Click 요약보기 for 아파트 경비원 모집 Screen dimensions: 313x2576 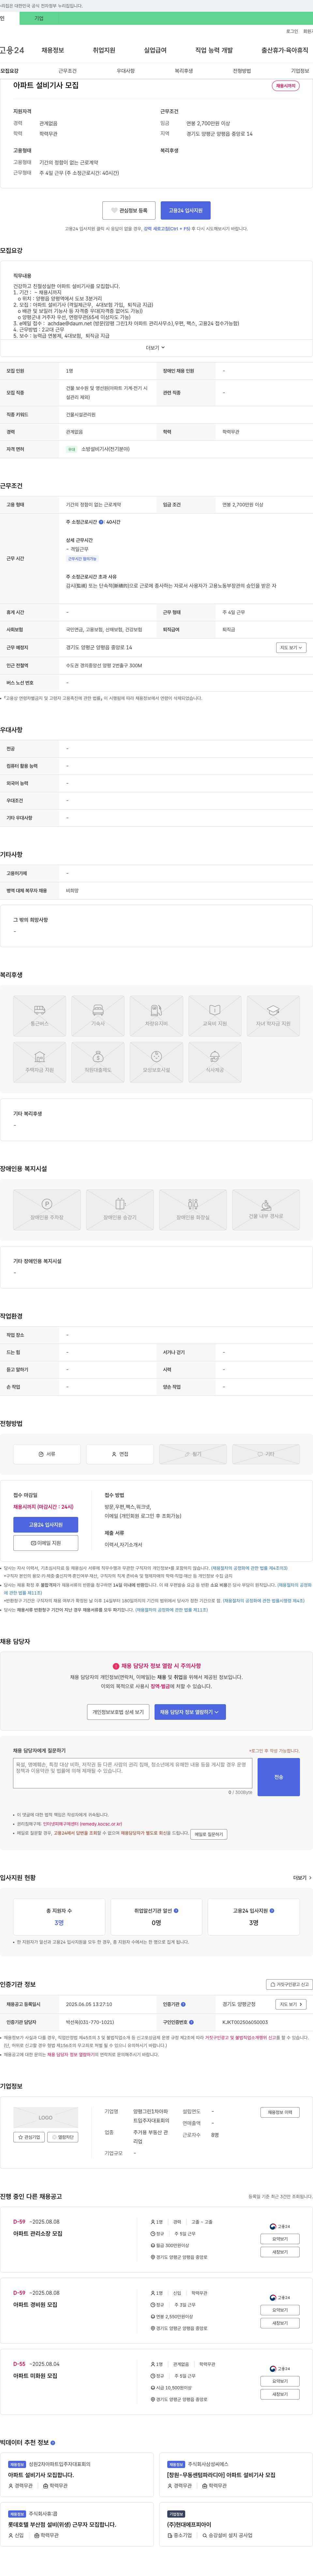coord(280,2310)
